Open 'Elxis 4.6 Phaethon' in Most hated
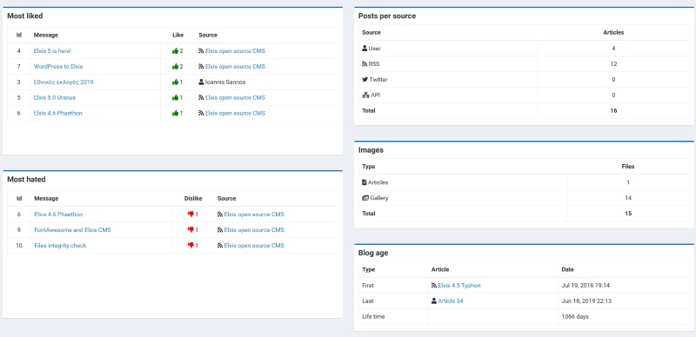 tap(58, 215)
